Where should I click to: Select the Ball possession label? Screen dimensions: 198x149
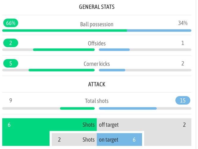pyautogui.click(x=96, y=24)
